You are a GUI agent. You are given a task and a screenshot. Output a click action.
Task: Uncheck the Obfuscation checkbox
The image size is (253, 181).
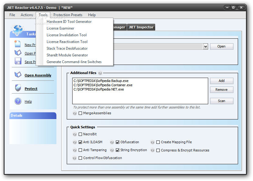pos(117,142)
